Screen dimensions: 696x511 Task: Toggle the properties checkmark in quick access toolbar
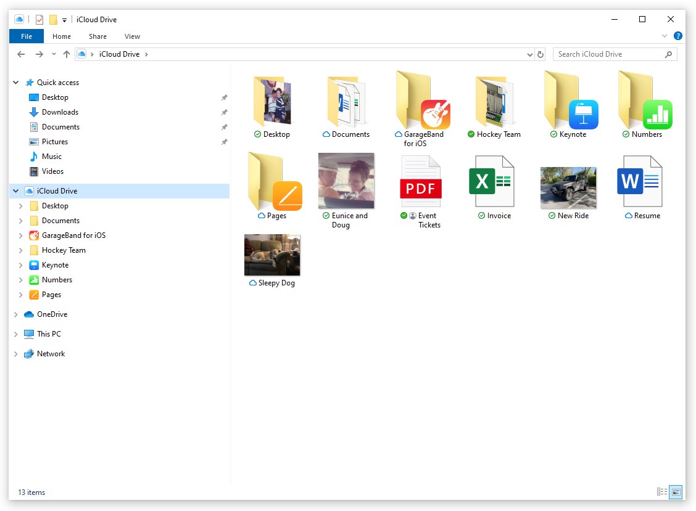[39, 20]
